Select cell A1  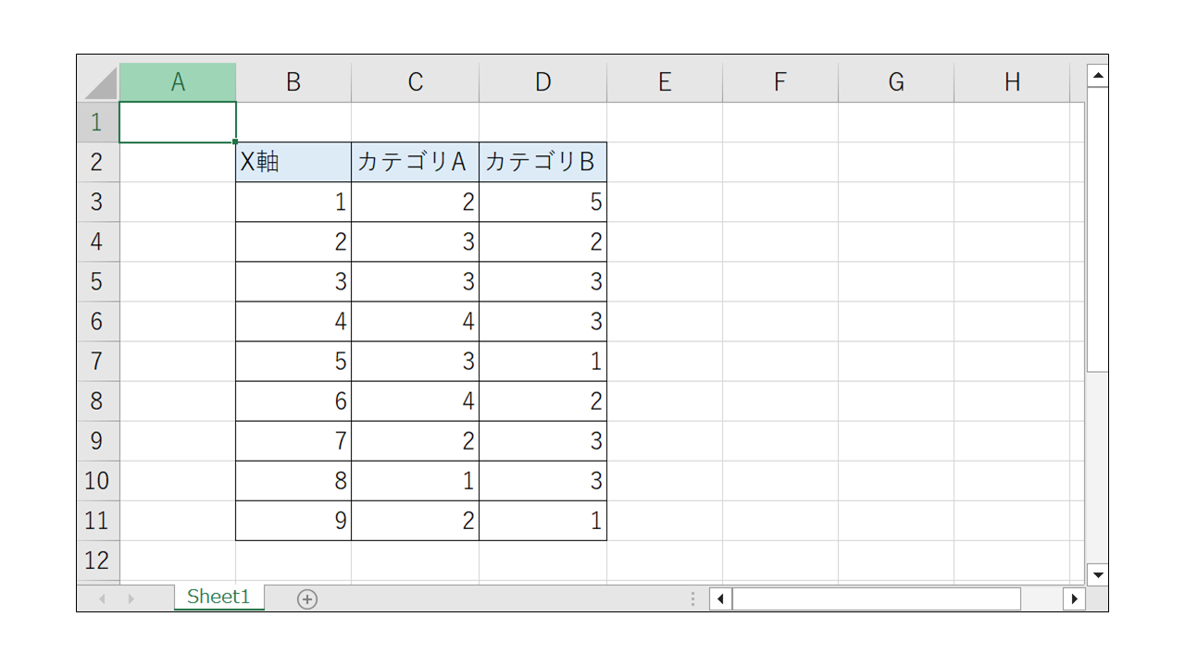pyautogui.click(x=178, y=121)
